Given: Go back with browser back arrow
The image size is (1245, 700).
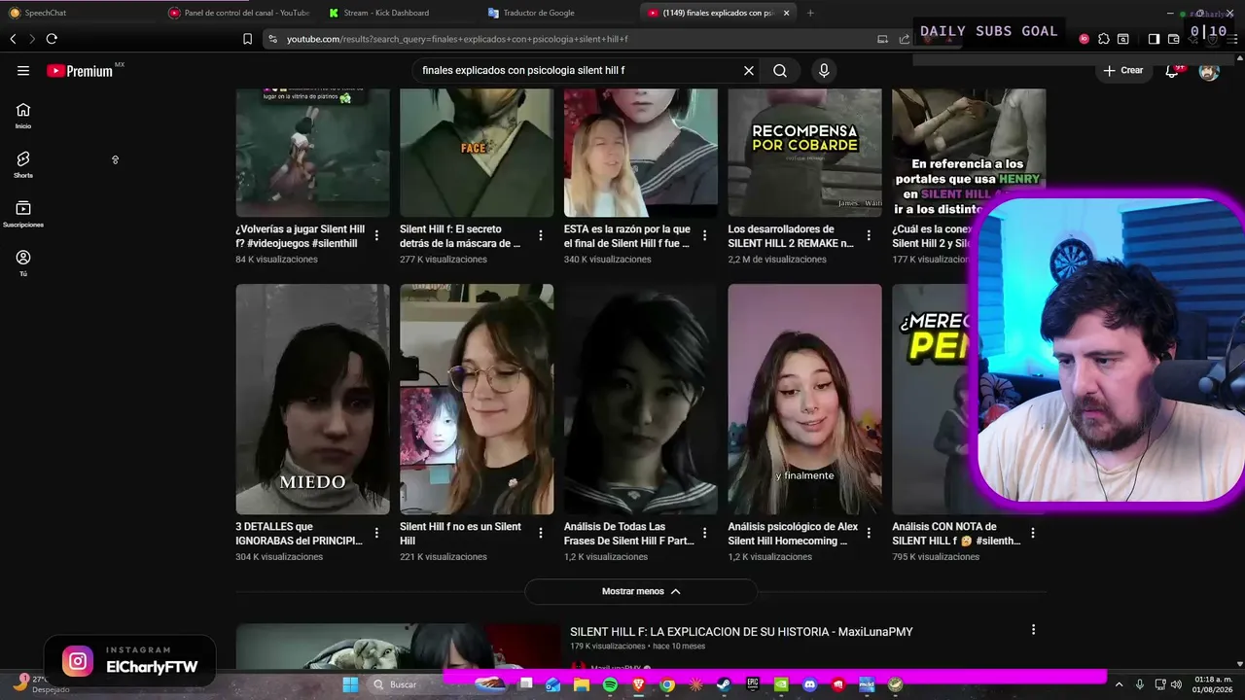Looking at the screenshot, I should [x=13, y=39].
